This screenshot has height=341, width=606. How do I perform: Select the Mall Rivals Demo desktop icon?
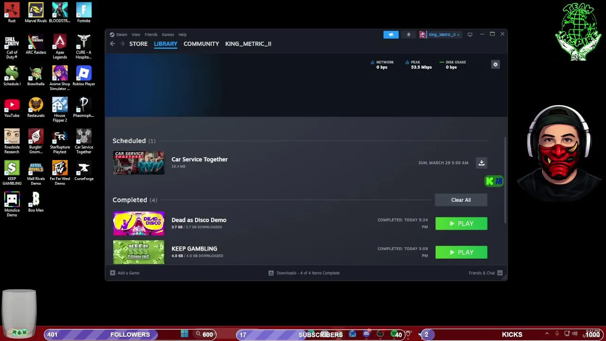tap(36, 173)
